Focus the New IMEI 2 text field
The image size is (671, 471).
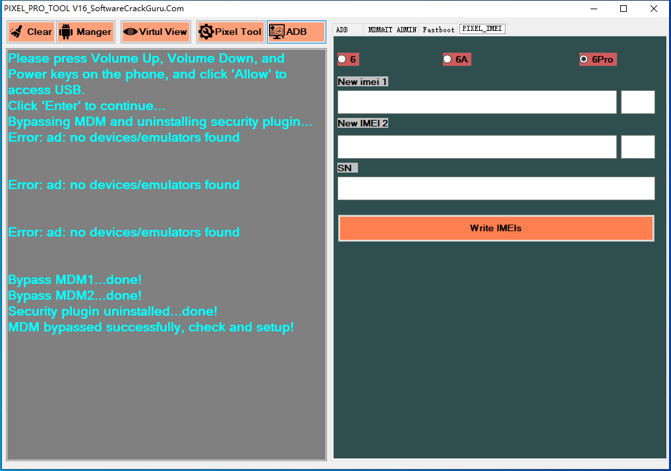(477, 147)
